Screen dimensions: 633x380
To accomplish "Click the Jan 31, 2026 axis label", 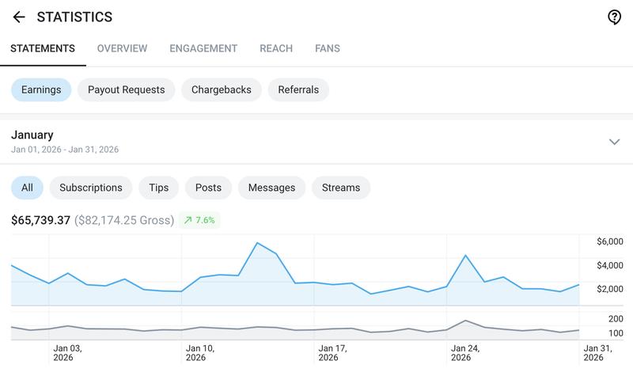I will (x=598, y=353).
